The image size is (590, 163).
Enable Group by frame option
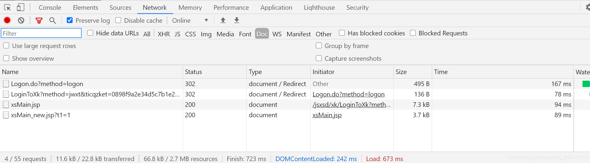tap(319, 46)
